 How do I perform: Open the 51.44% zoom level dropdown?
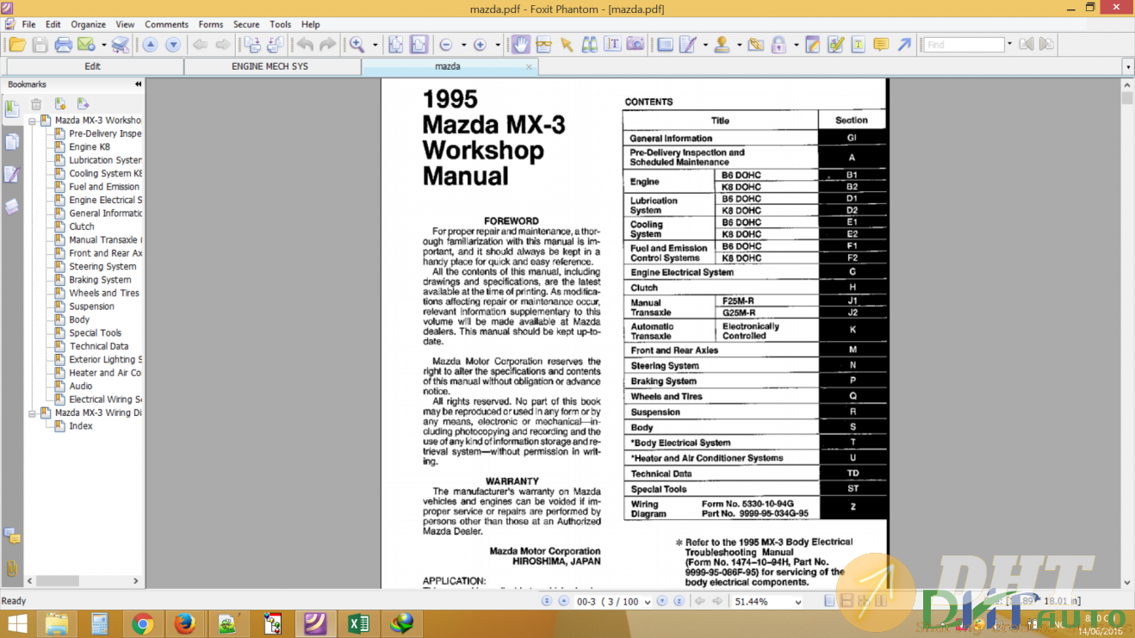(x=797, y=602)
